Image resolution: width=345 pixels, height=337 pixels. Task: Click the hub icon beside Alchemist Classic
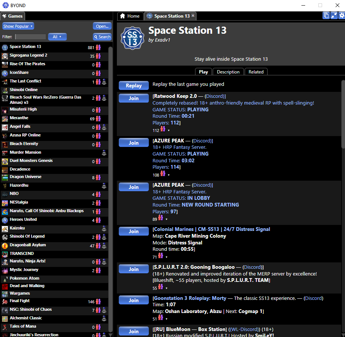pyautogui.click(x=104, y=318)
